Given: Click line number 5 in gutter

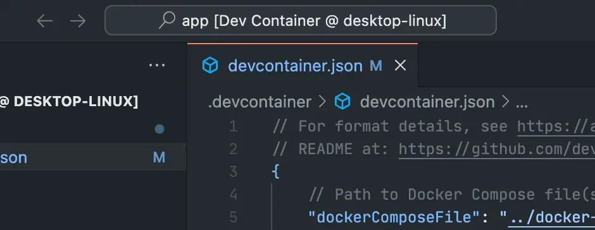Looking at the screenshot, I should tap(233, 217).
